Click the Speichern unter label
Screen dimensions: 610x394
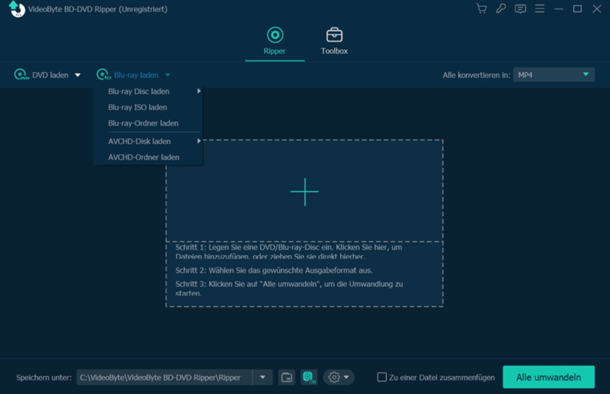44,377
